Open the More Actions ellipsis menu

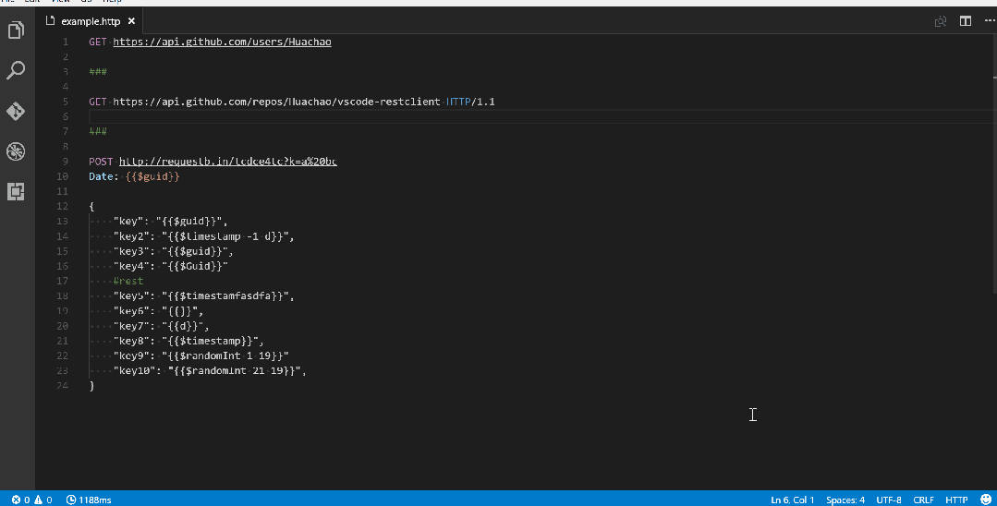[x=989, y=21]
